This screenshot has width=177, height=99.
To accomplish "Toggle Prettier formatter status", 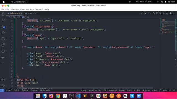I will [x=163, y=90].
